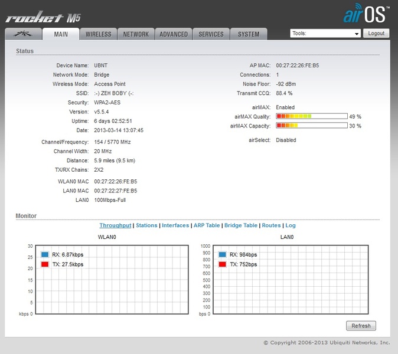Click the Logout button
The image size is (398, 354).
coord(376,33)
